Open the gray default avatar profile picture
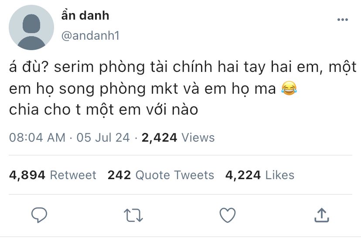The width and height of the screenshot is (361, 238). coord(31,27)
